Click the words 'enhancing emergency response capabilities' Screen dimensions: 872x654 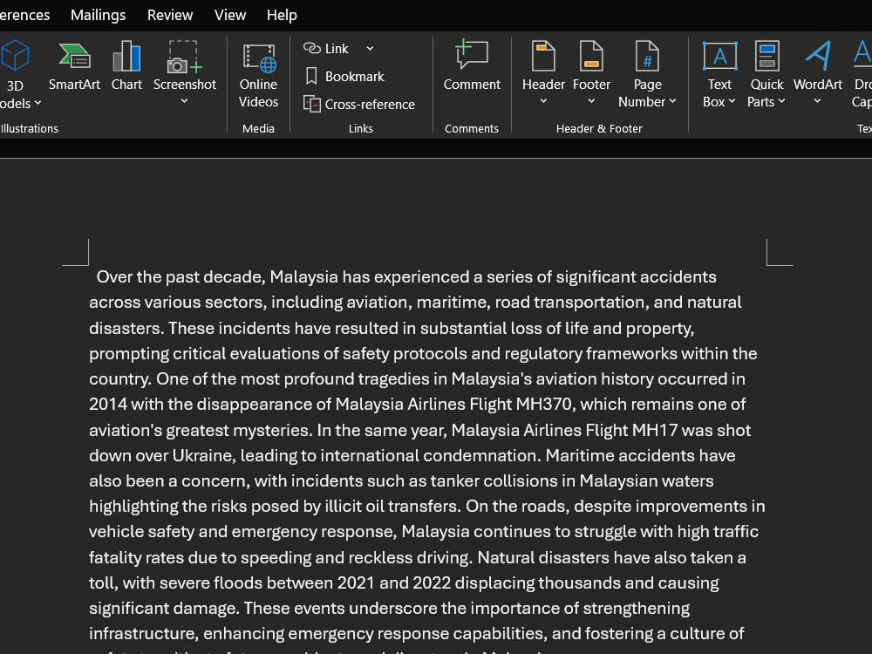point(375,633)
